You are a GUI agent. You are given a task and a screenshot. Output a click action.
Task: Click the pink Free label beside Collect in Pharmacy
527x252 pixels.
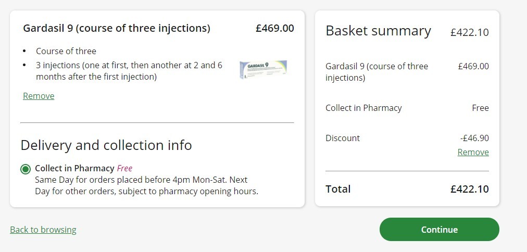point(124,168)
